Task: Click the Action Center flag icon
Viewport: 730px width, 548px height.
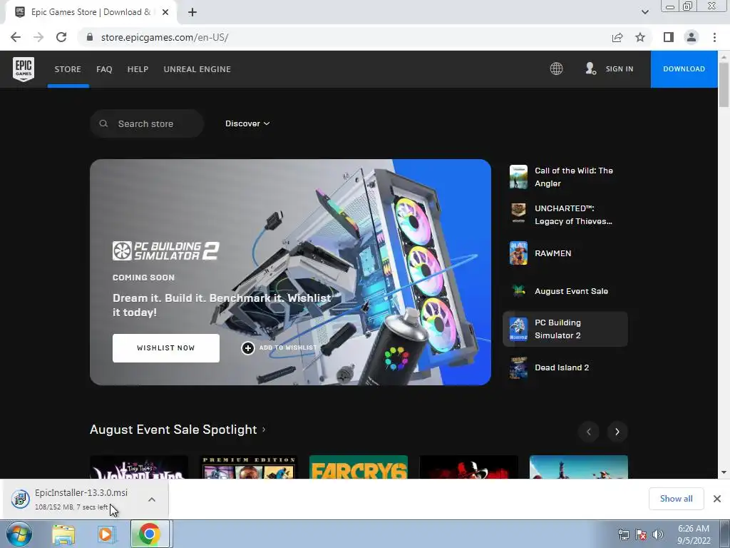Action: pos(641,534)
